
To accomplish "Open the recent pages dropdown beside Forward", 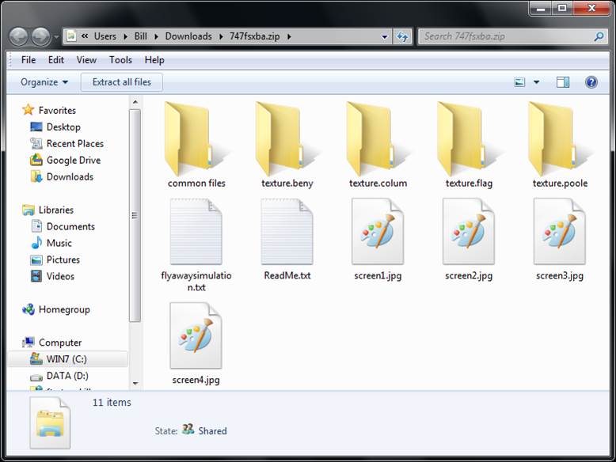I will pos(56,37).
